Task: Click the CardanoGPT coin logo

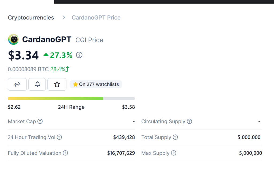Action: pyautogui.click(x=13, y=39)
